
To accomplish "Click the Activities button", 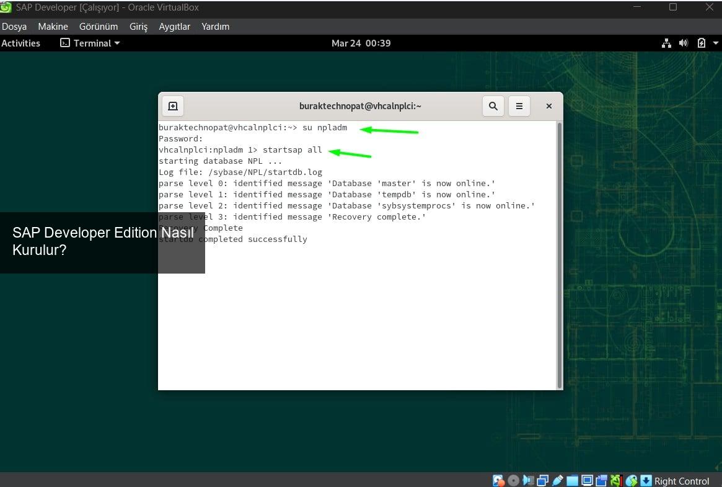I will click(x=20, y=43).
